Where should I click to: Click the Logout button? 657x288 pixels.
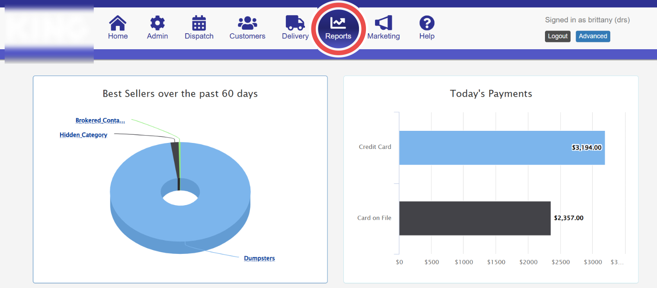point(558,36)
